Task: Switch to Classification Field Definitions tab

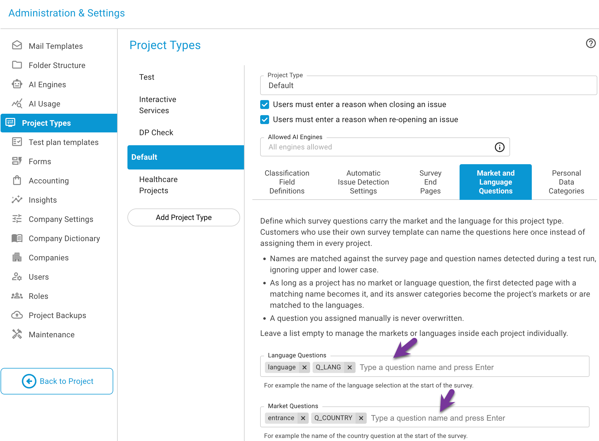Action: [x=287, y=182]
